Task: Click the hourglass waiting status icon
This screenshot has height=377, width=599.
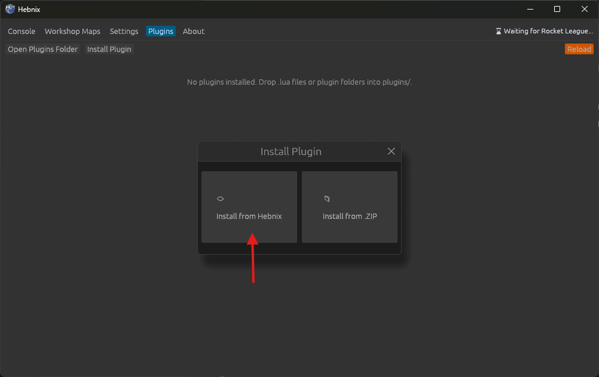Action: 498,31
